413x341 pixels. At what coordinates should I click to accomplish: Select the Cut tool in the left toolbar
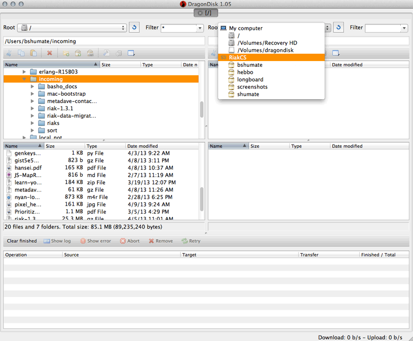coord(9,53)
